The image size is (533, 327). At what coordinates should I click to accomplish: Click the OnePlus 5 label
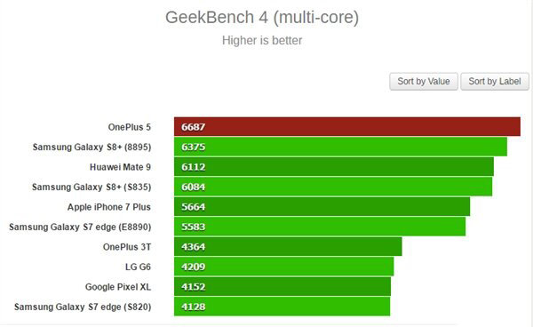coord(129,127)
